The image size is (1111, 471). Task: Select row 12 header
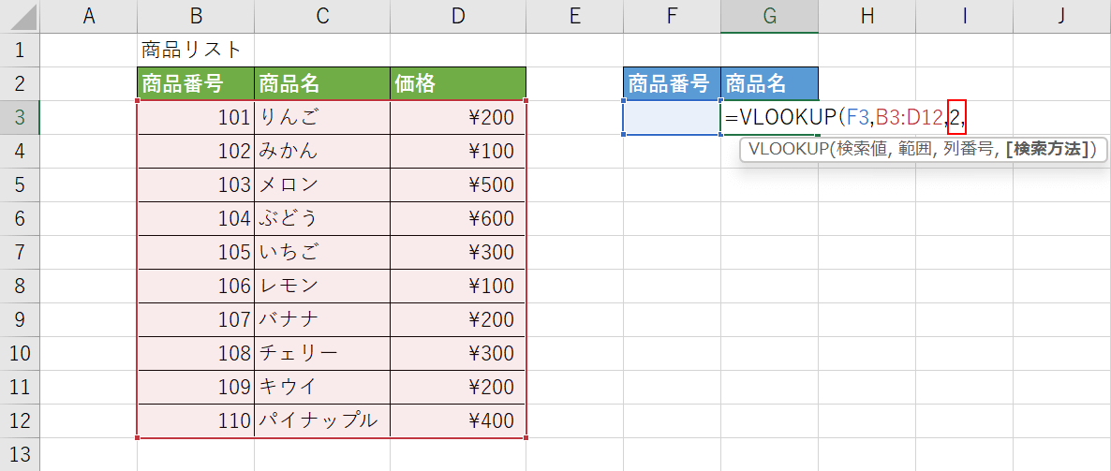pos(20,420)
